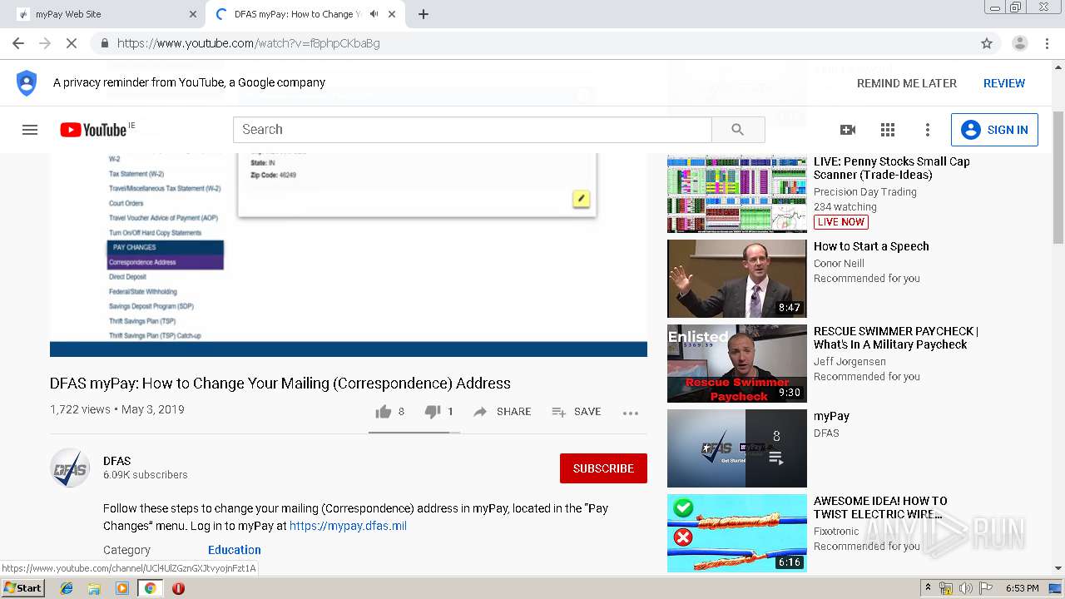Open the Rescue Swimmer Paycheck thumbnail
The width and height of the screenshot is (1065, 599).
coord(737,364)
